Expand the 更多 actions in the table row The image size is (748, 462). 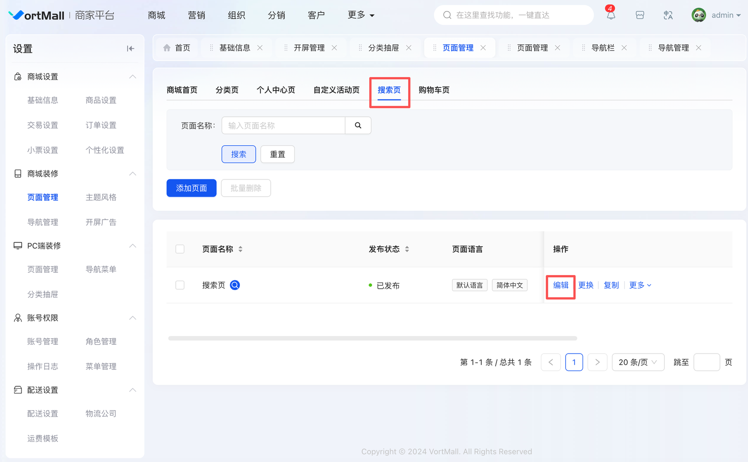(640, 285)
